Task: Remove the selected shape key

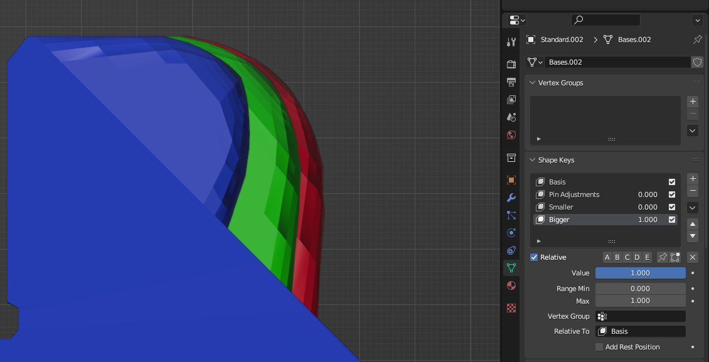Action: click(x=693, y=191)
